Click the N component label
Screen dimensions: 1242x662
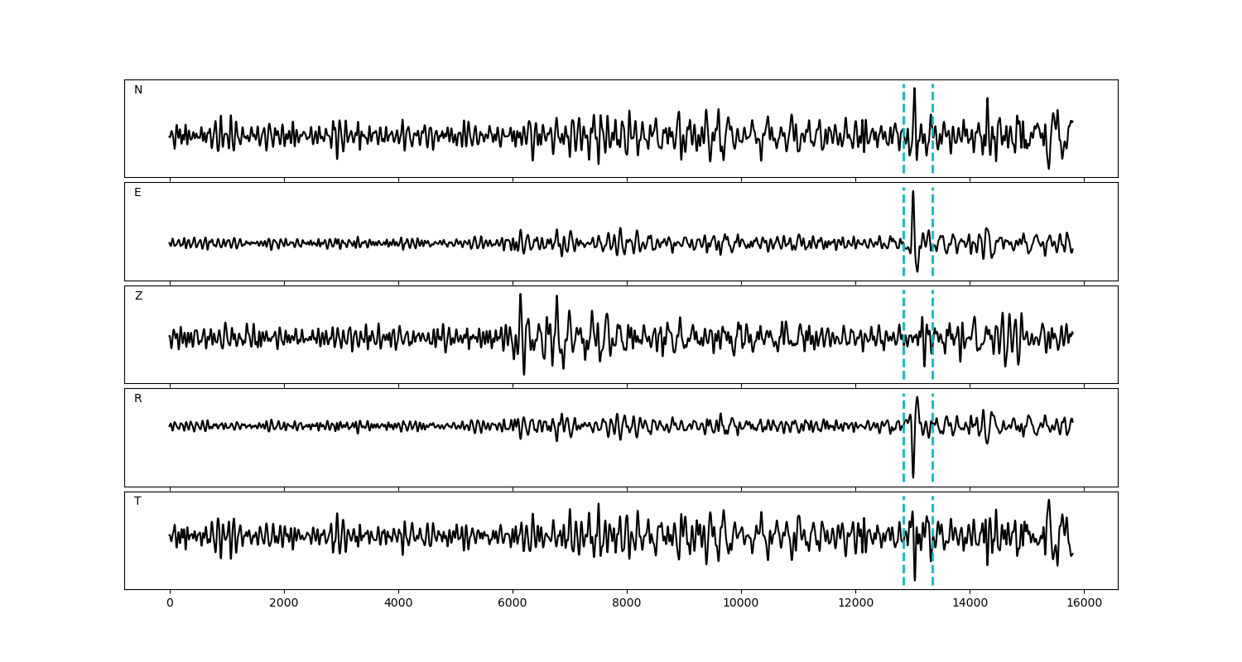(x=138, y=90)
